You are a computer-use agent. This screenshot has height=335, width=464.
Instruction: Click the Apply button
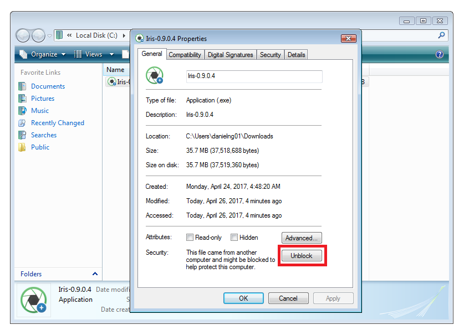click(x=333, y=298)
